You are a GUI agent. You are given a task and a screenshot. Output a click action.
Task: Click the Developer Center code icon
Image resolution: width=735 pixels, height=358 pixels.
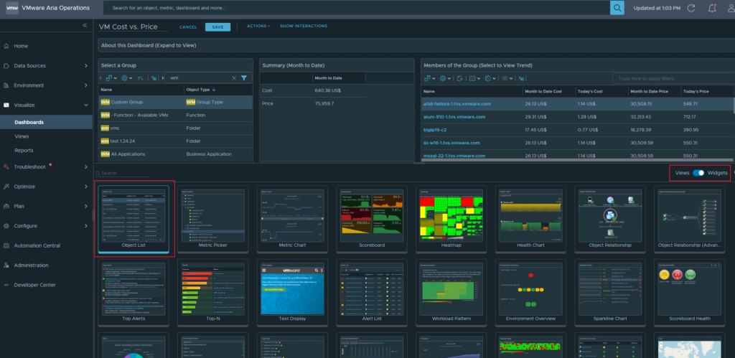point(6,285)
